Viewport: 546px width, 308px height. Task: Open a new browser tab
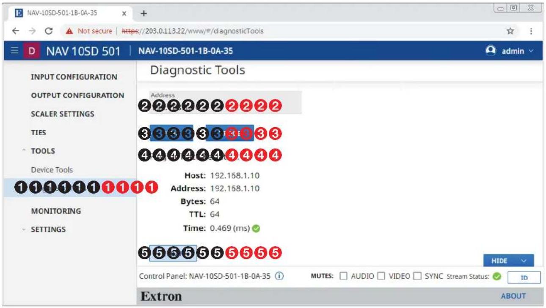pos(143,13)
